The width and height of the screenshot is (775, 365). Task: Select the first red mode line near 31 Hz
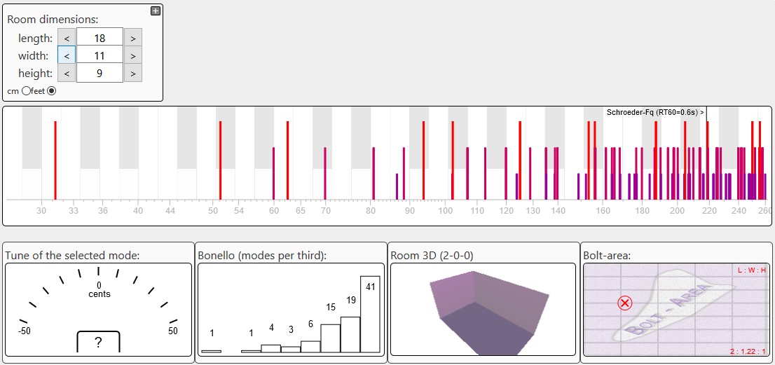click(x=55, y=160)
